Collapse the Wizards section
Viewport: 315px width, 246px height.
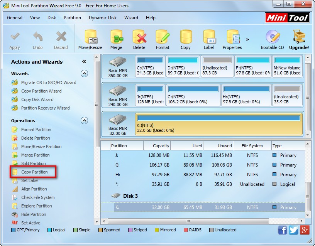pos(84,74)
